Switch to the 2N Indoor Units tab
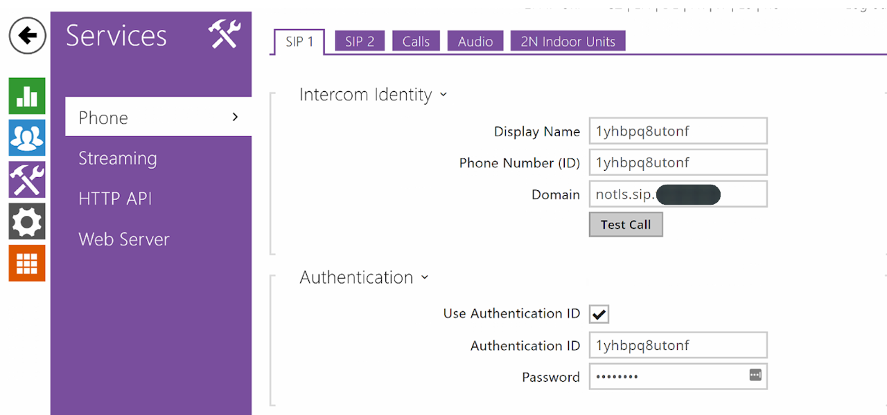 pos(568,41)
